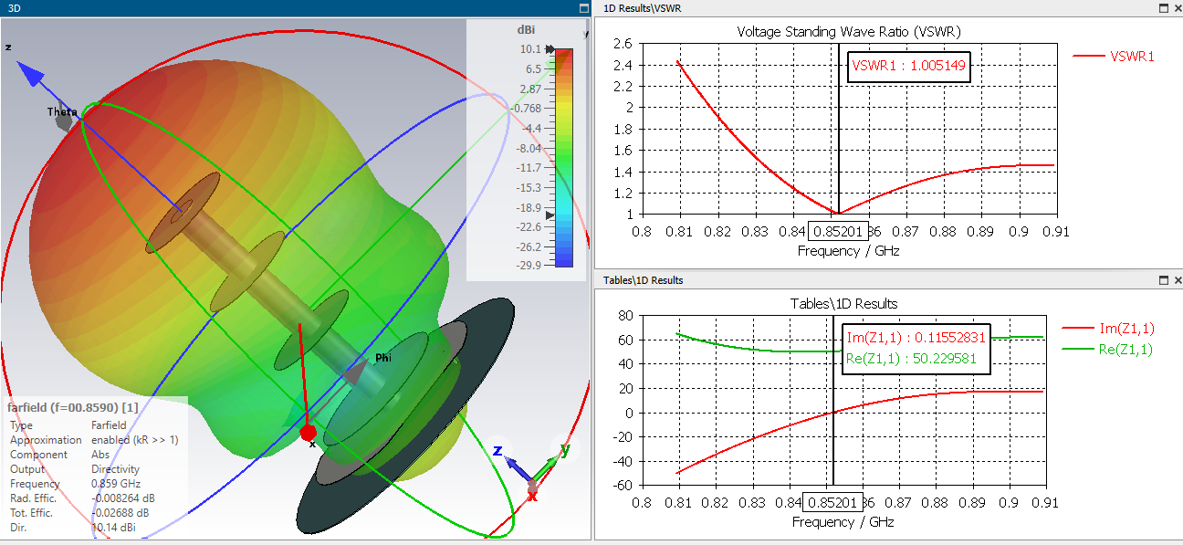Click the 0.85201 marker box in VSWR plot
Screen dimensions: 1183x545
tap(836, 232)
